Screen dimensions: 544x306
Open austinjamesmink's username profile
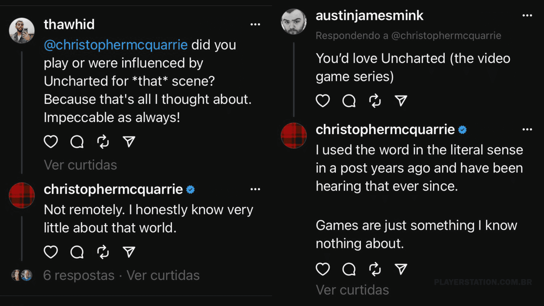click(369, 16)
